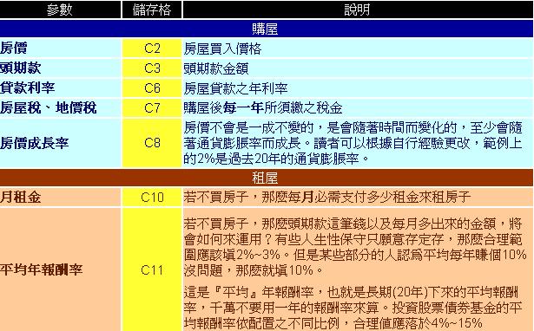This screenshot has width=534, height=331.
Task: Select the 購屋 section header bar
Action: [267, 29]
